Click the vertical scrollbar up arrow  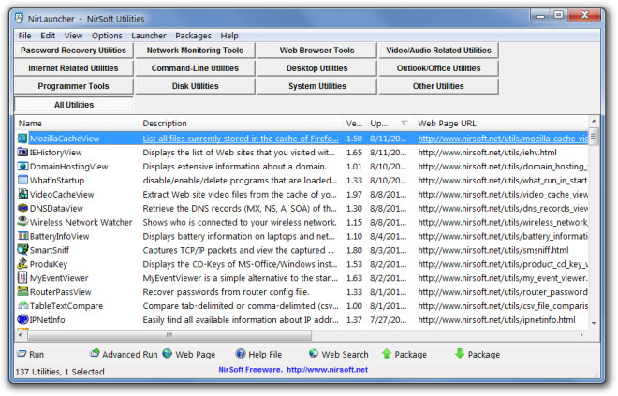(x=594, y=121)
